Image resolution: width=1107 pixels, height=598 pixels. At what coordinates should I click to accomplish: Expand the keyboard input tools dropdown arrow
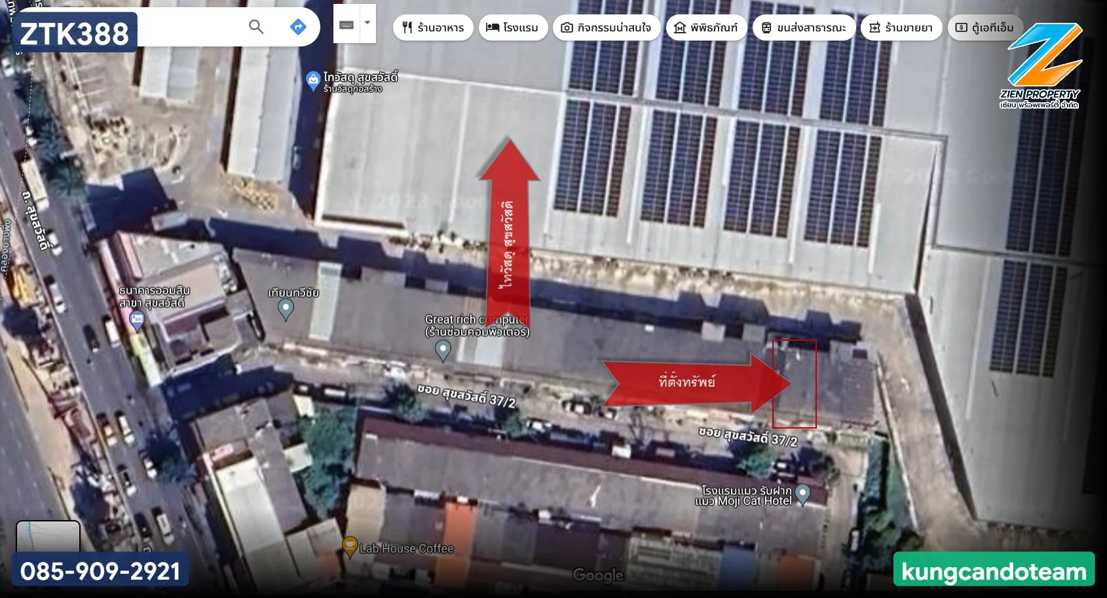pos(367,23)
